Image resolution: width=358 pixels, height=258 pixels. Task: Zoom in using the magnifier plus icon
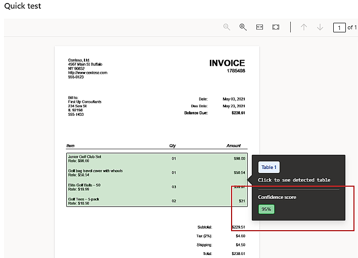(x=243, y=27)
